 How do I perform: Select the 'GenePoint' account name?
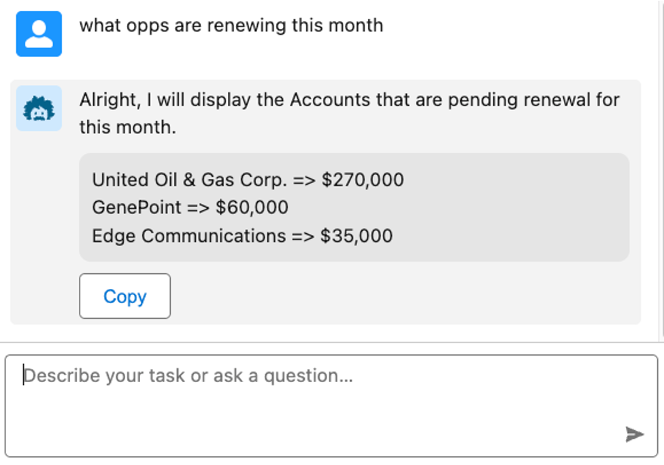[x=137, y=207]
